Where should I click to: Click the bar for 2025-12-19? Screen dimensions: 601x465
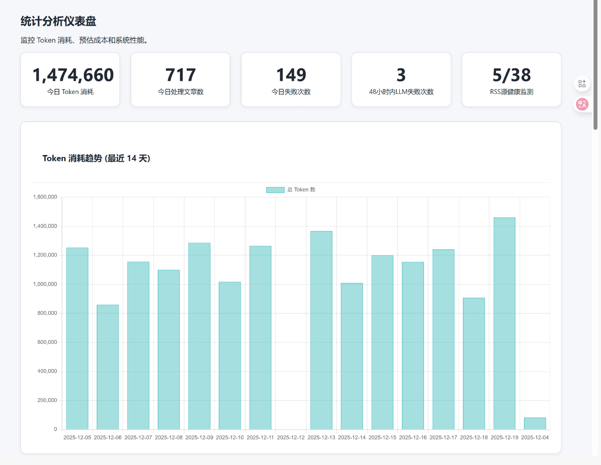click(504, 324)
